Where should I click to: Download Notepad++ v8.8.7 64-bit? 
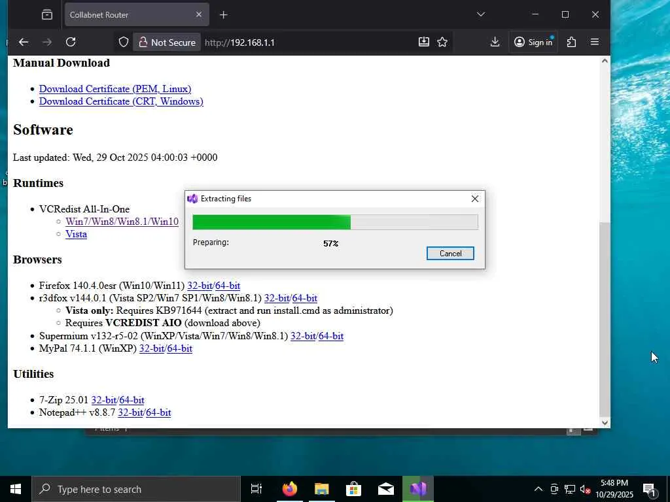pyautogui.click(x=158, y=412)
